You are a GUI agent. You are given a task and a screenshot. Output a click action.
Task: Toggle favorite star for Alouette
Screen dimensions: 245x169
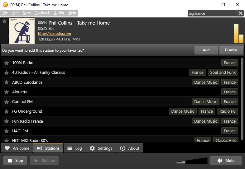(7, 92)
